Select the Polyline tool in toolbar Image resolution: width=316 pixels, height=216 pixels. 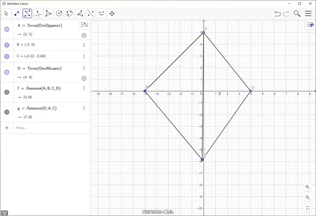[27, 13]
